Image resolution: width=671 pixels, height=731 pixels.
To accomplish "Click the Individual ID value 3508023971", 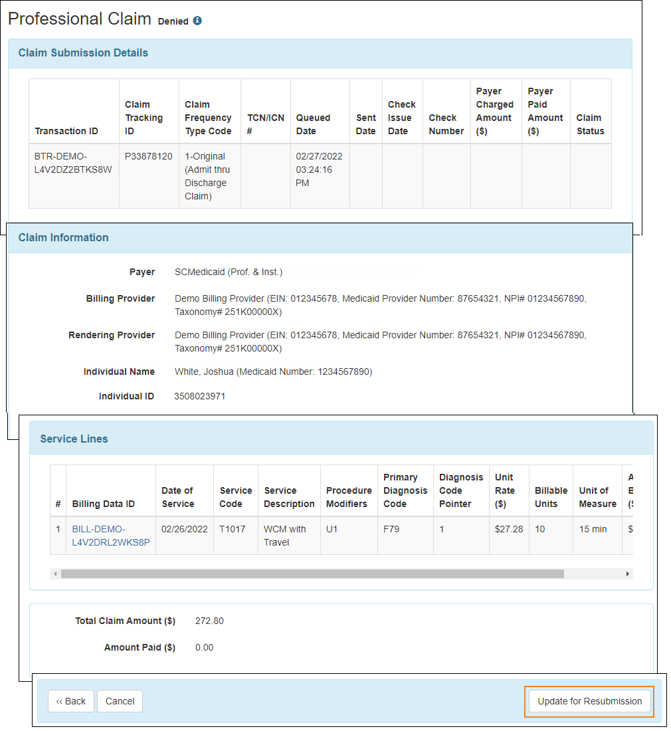I will point(200,397).
